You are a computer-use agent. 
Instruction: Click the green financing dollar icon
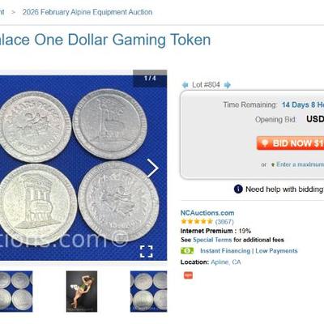point(187,250)
